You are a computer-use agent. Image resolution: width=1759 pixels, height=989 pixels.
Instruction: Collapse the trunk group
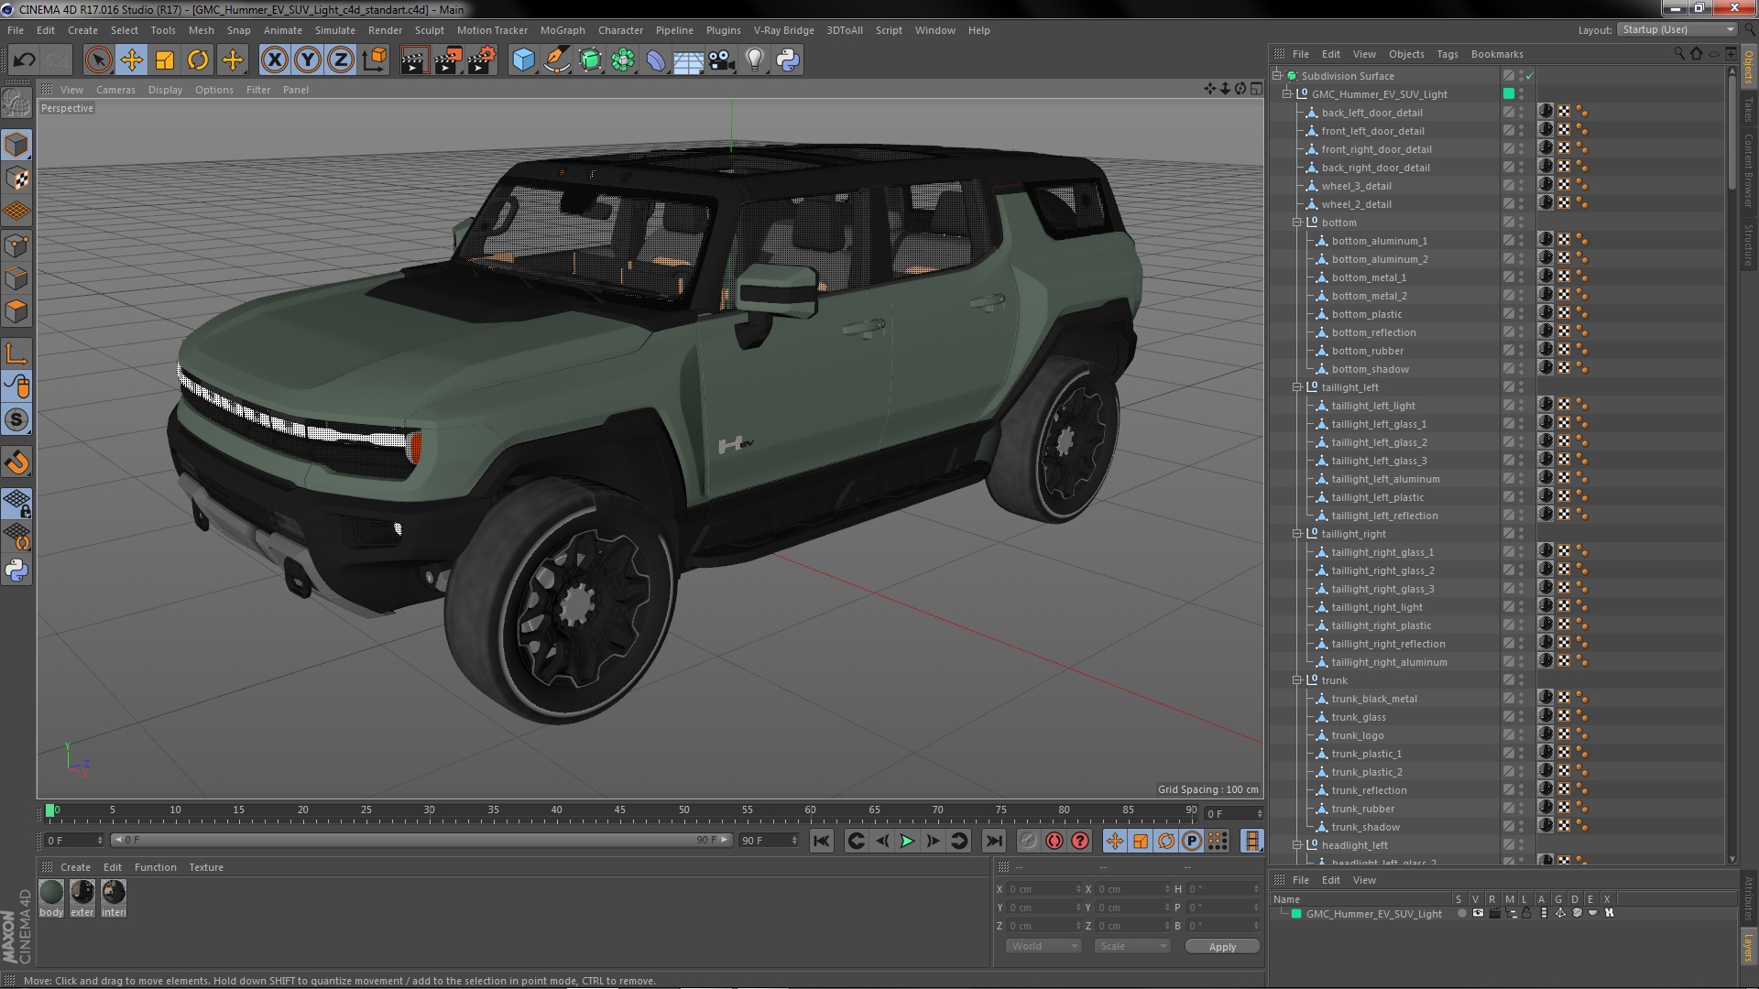(1297, 680)
